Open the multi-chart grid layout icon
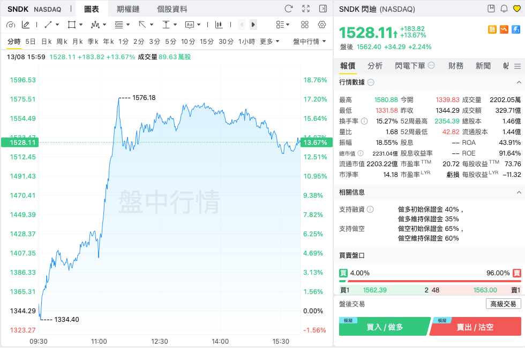Screen dimensions: 525x348 pyautogui.click(x=305, y=25)
